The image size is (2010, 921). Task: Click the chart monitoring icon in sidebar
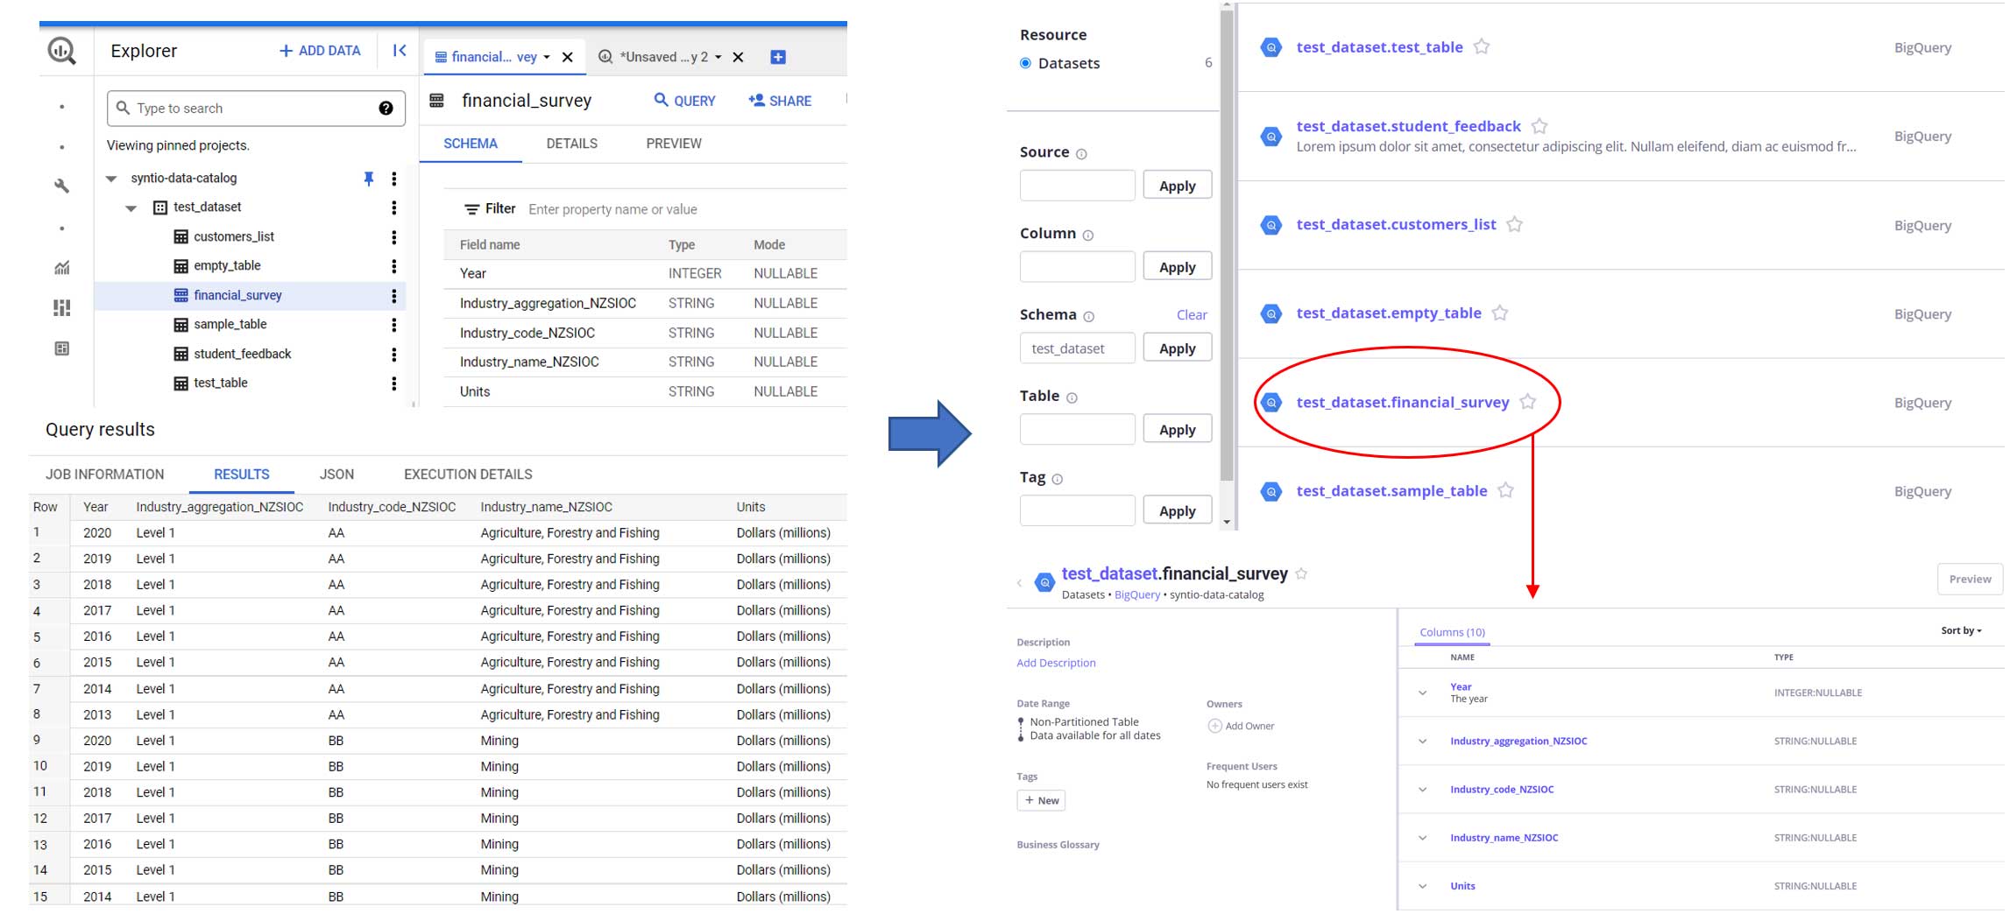pyautogui.click(x=61, y=268)
